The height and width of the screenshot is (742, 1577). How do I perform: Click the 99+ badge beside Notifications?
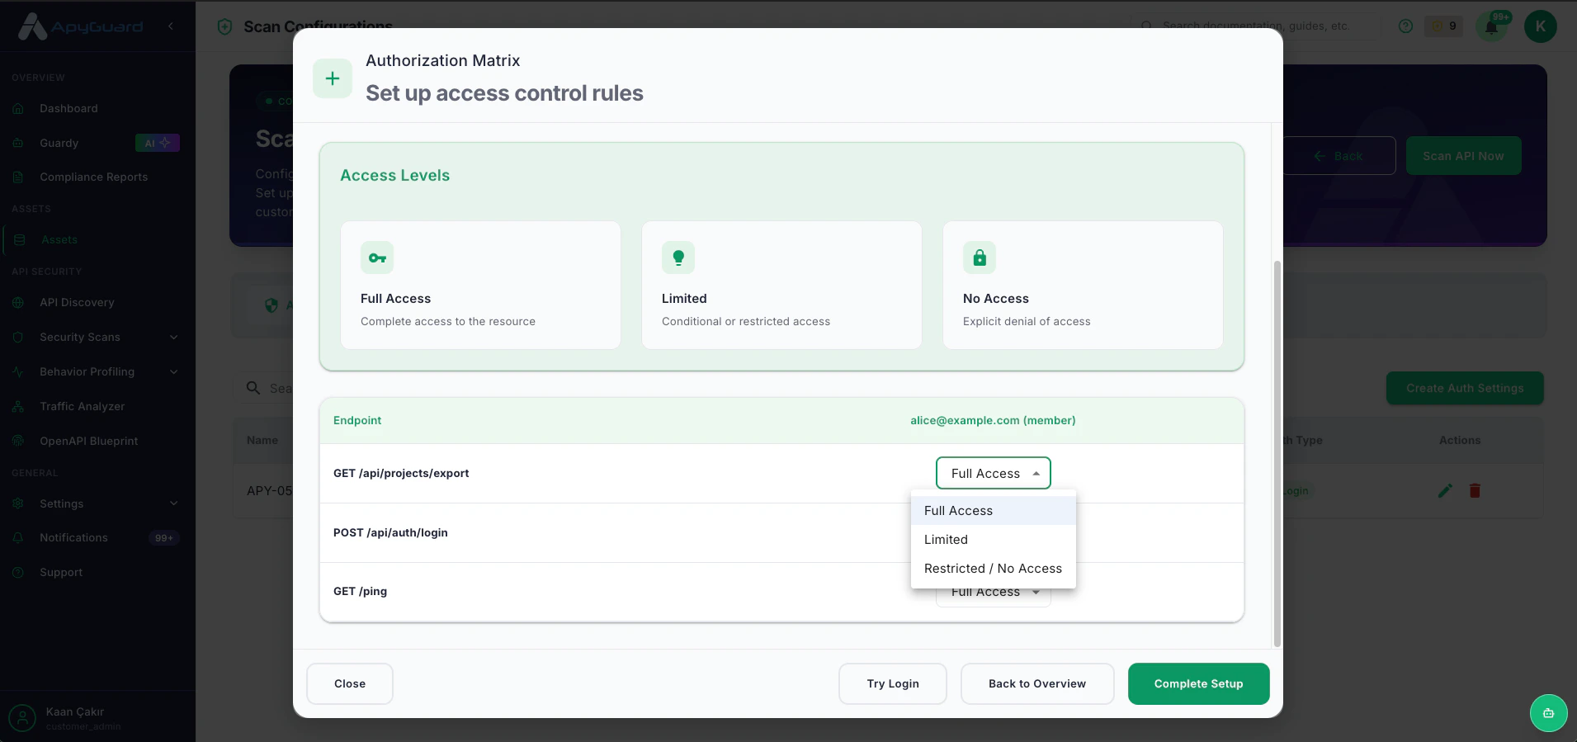point(164,538)
